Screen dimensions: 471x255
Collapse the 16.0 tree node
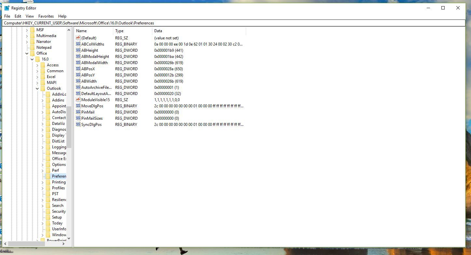pyautogui.click(x=32, y=59)
